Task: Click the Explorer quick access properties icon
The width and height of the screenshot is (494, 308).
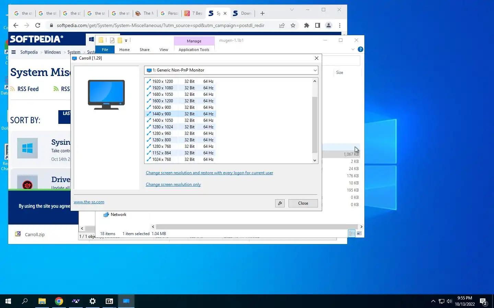Action: (112, 40)
